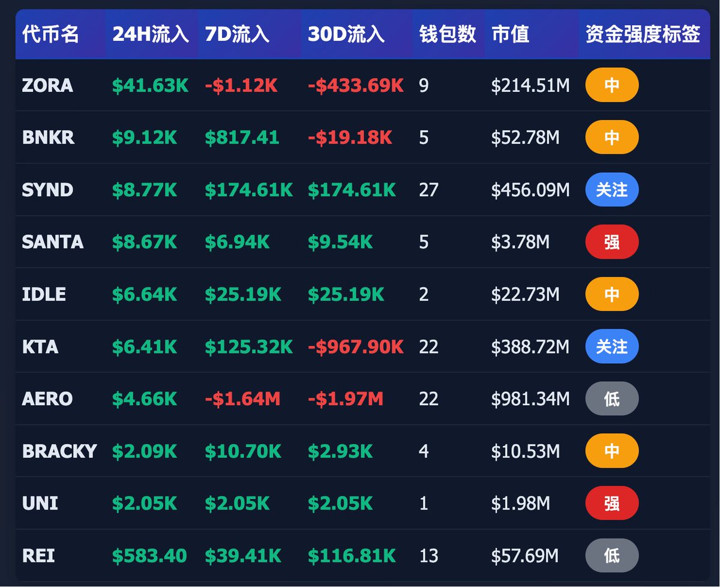Select the AERO token name
Viewport: 720px width, 587px height.
(x=47, y=399)
